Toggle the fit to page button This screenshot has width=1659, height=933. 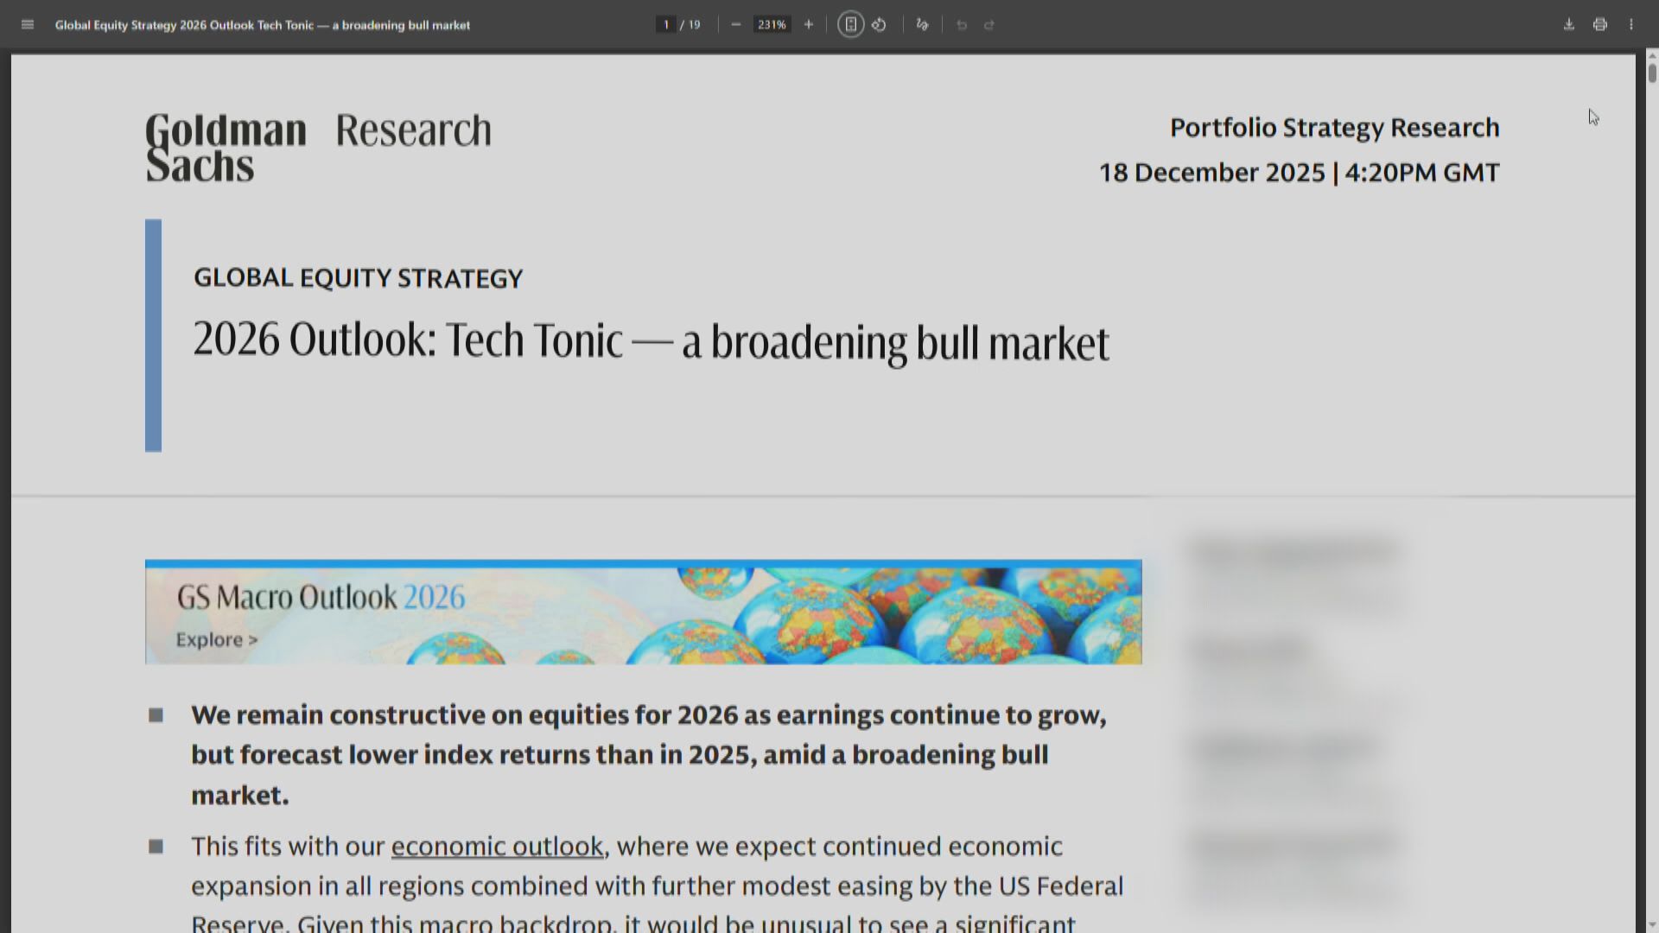[850, 25]
